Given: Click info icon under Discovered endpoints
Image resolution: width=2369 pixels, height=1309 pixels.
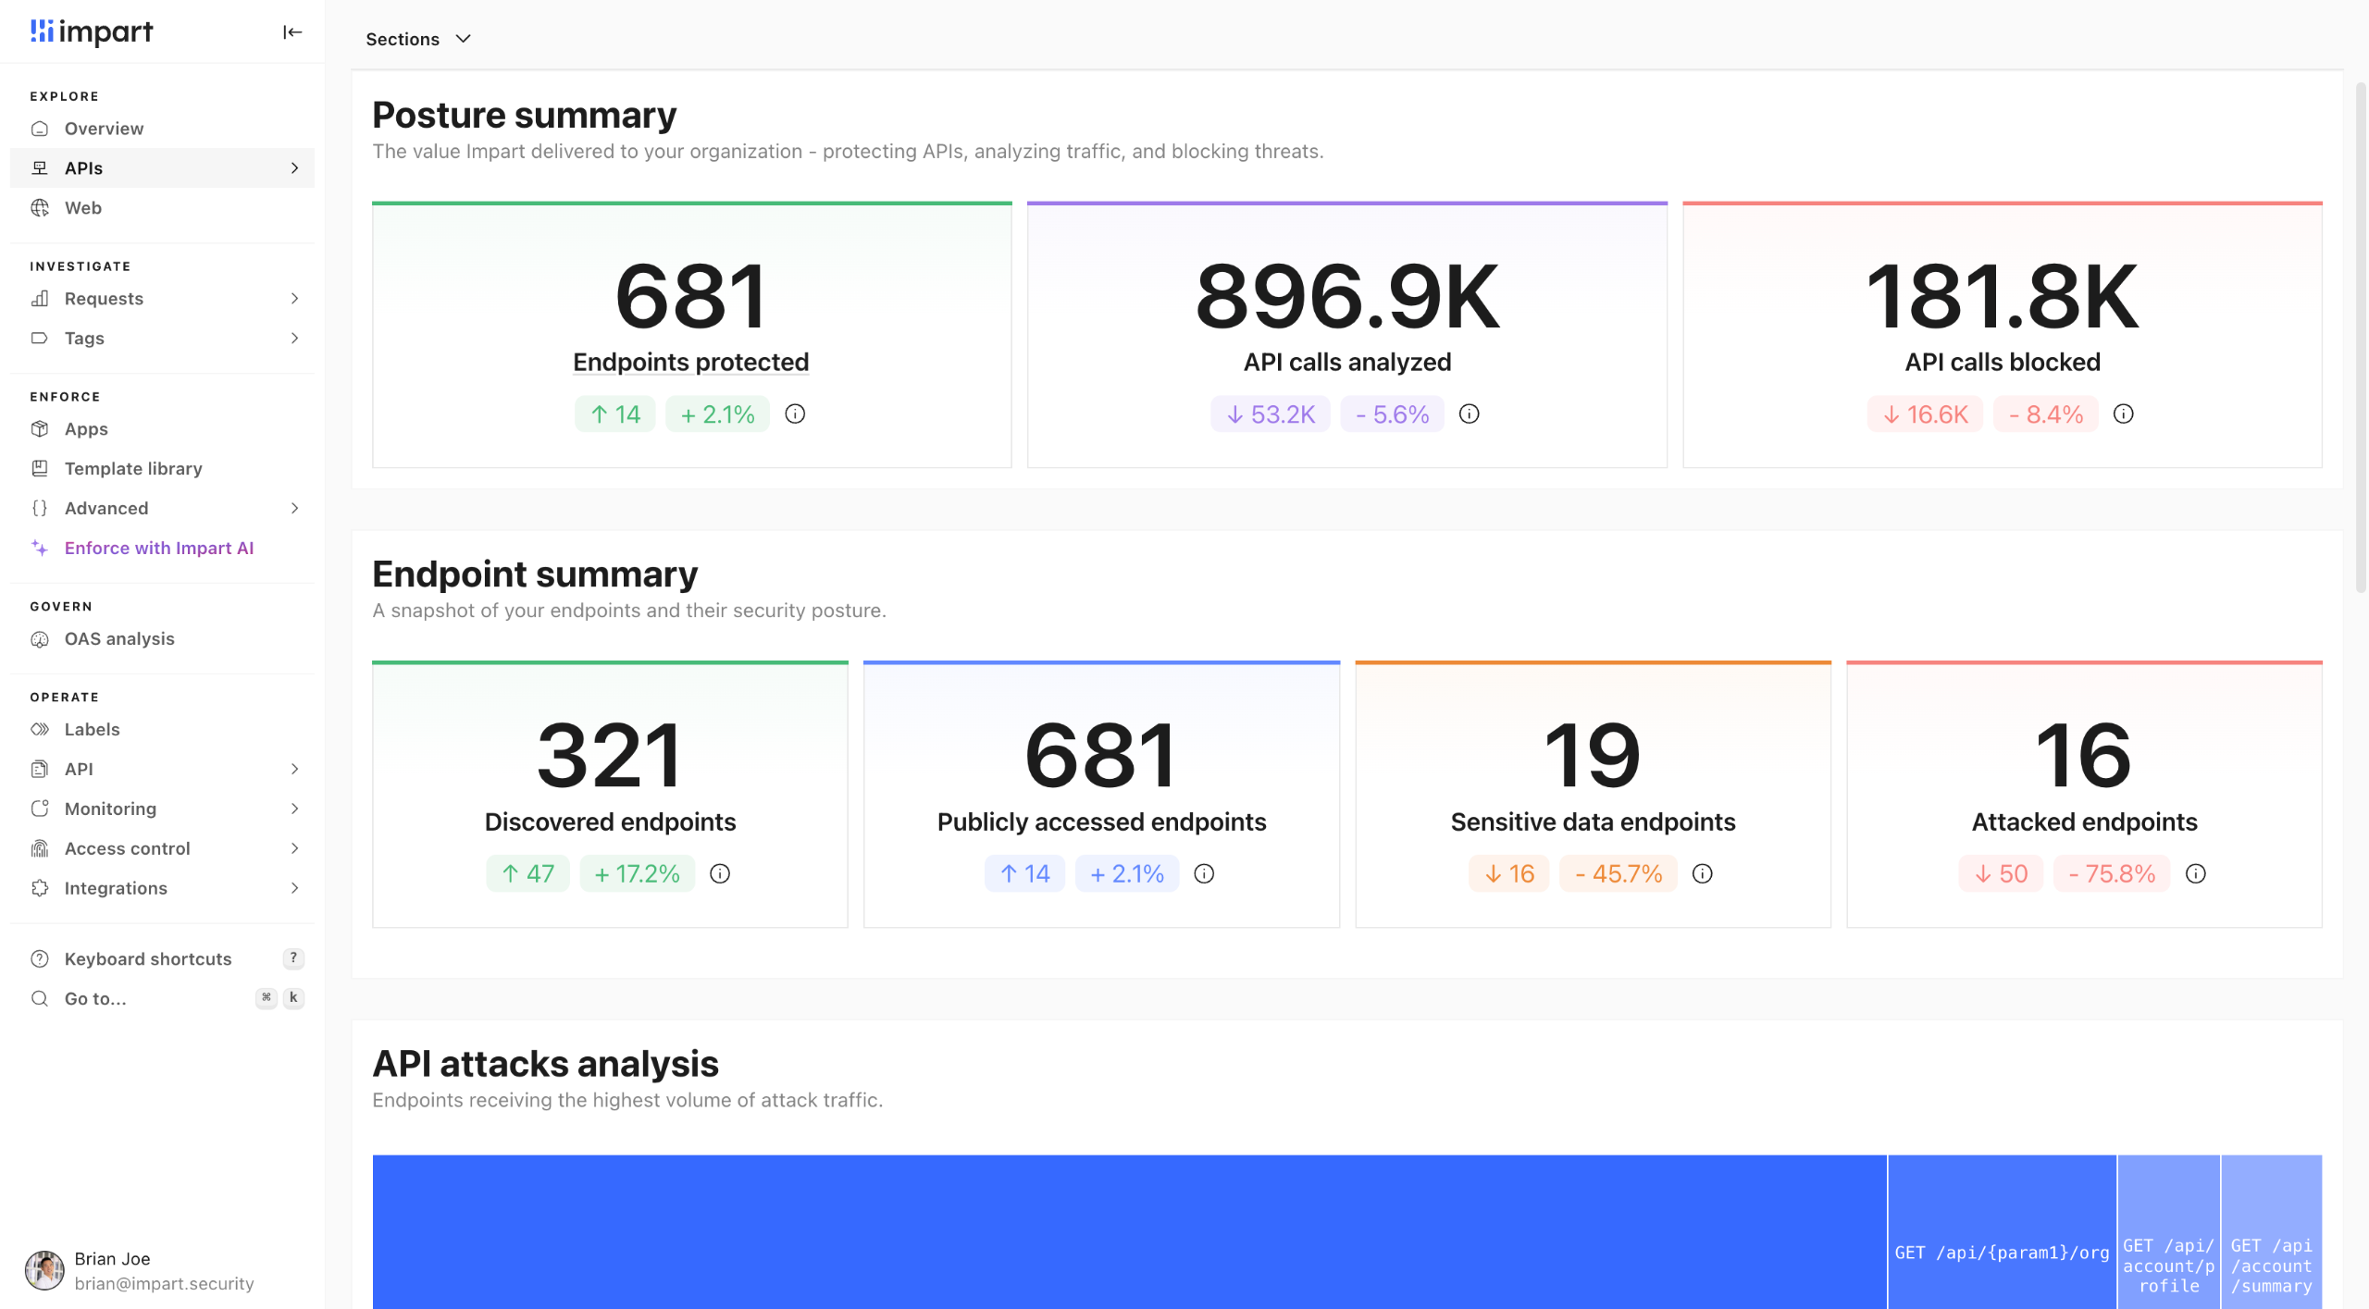Looking at the screenshot, I should point(719,873).
